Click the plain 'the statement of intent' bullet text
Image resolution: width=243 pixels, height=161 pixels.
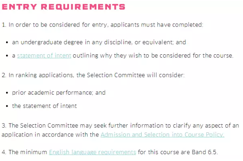[44, 106]
